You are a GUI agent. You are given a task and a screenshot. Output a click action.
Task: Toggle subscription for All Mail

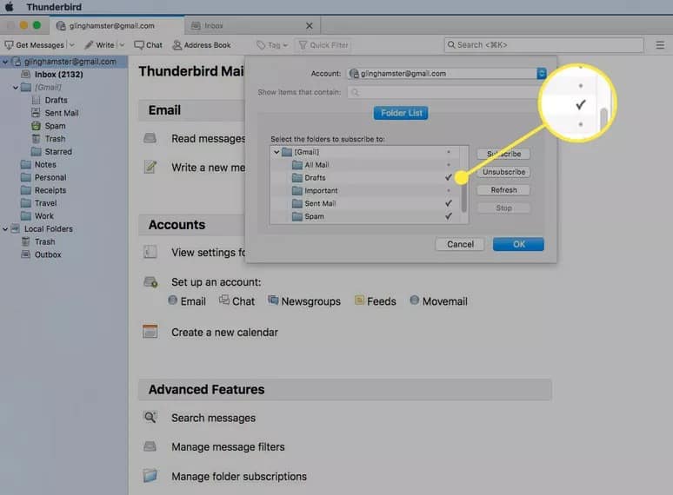pyautogui.click(x=449, y=165)
